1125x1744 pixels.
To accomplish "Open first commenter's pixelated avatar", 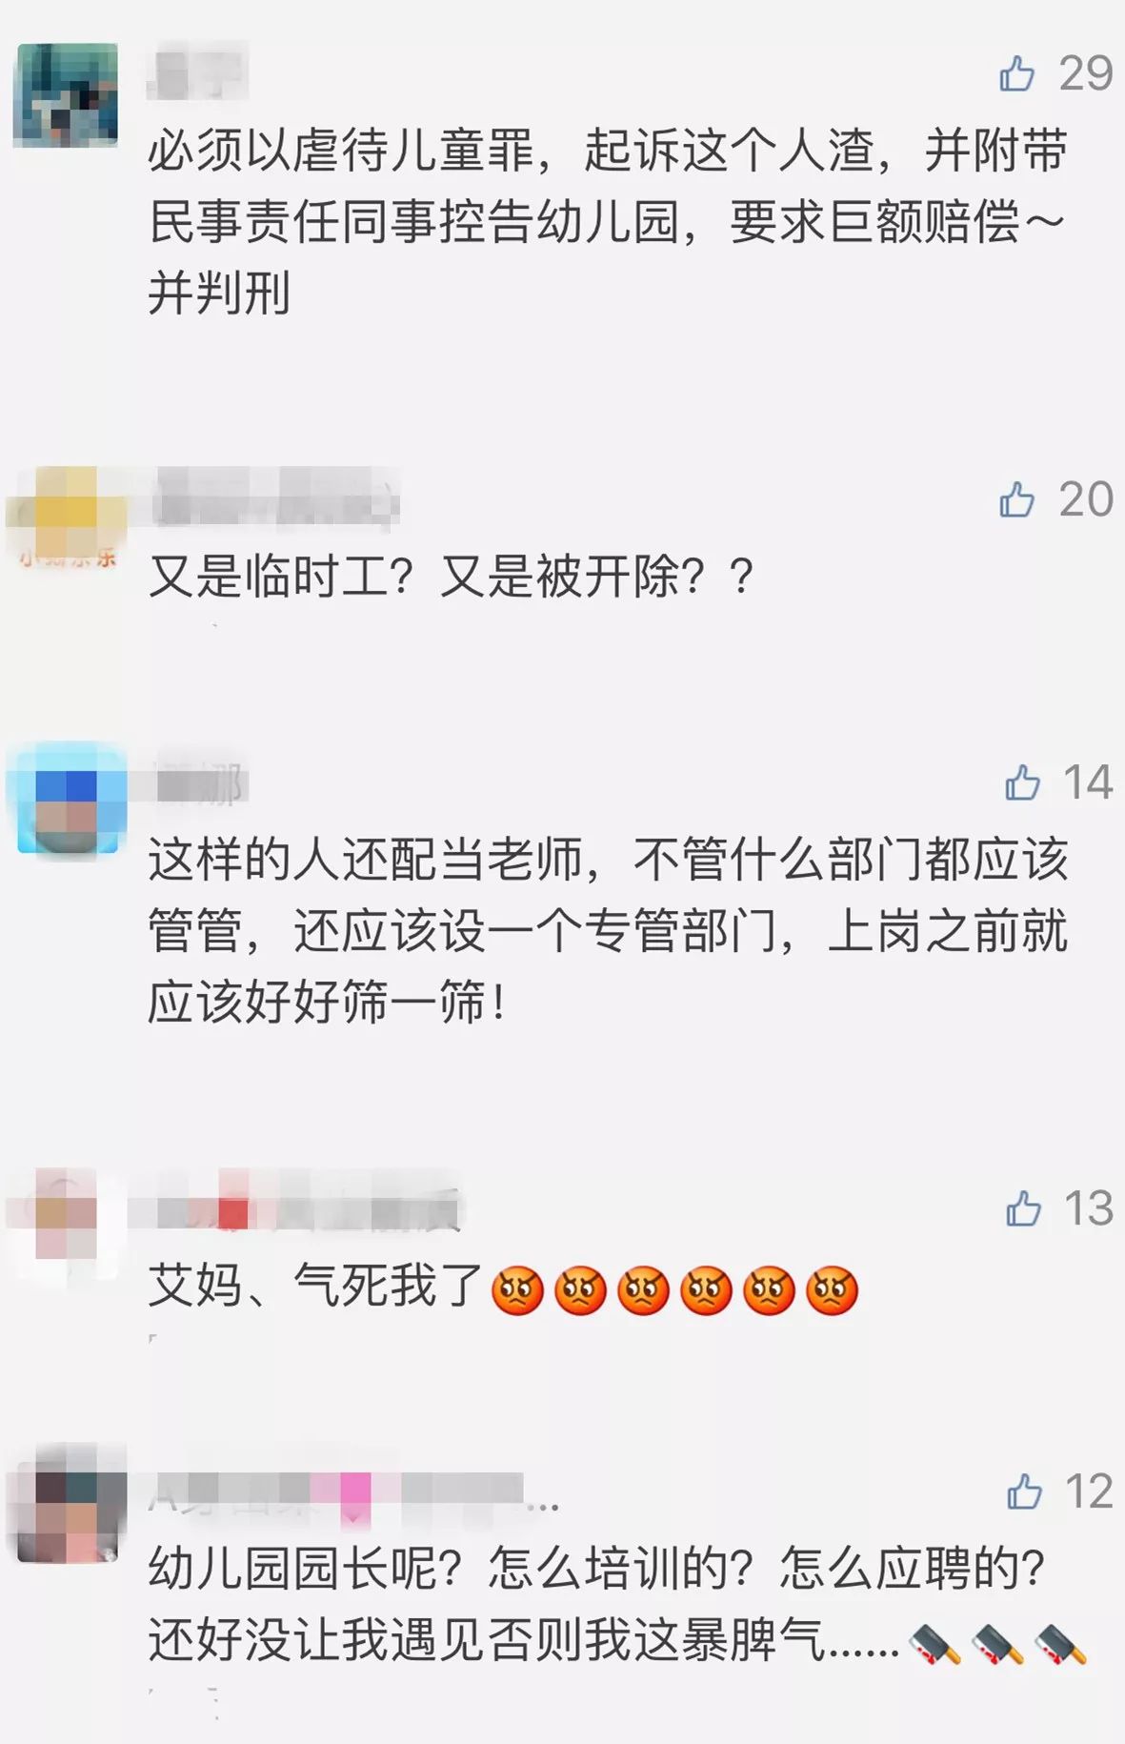I will click(x=66, y=94).
